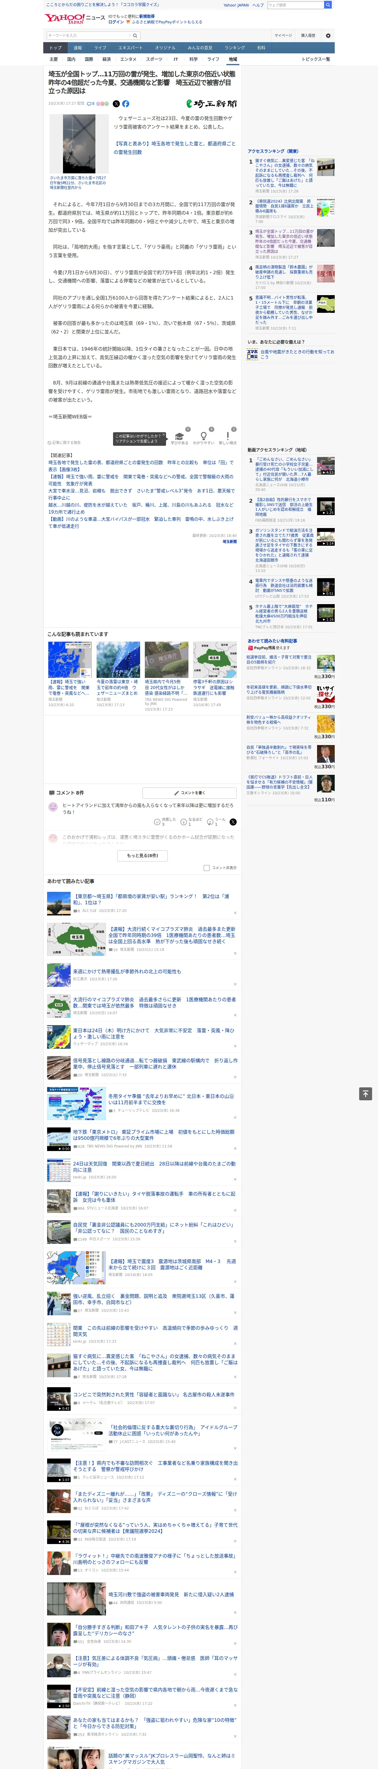Share the article on X below the headline
The image size is (378, 1769).
coord(116,104)
